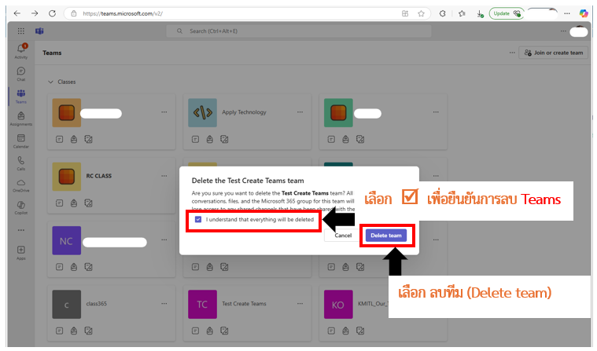Viewport: 597px width, 351px height.
Task: Open the Activity feed in sidebar
Action: [x=20, y=51]
